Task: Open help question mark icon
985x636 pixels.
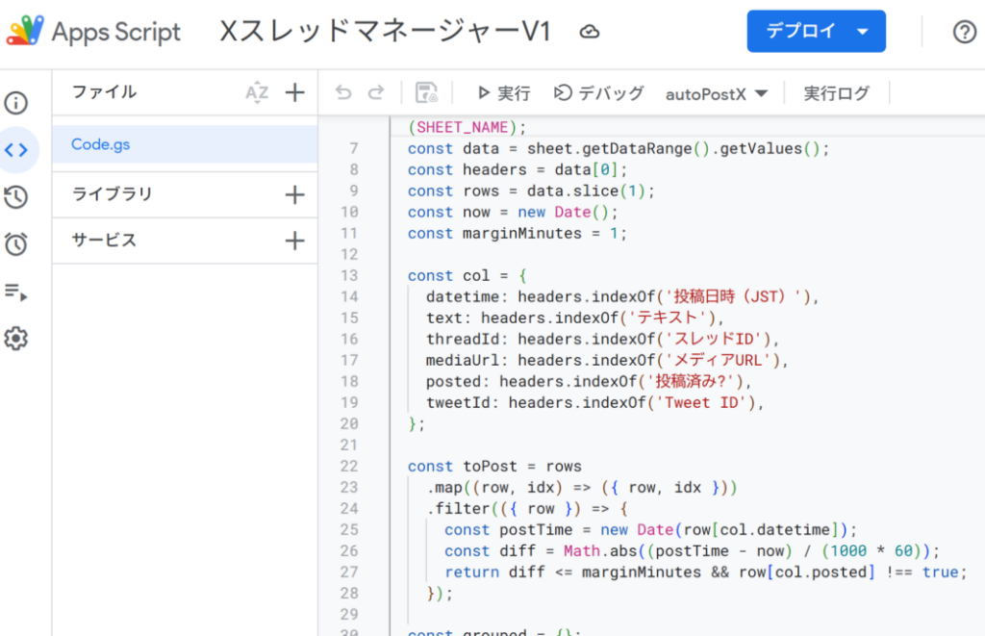Action: pyautogui.click(x=964, y=32)
